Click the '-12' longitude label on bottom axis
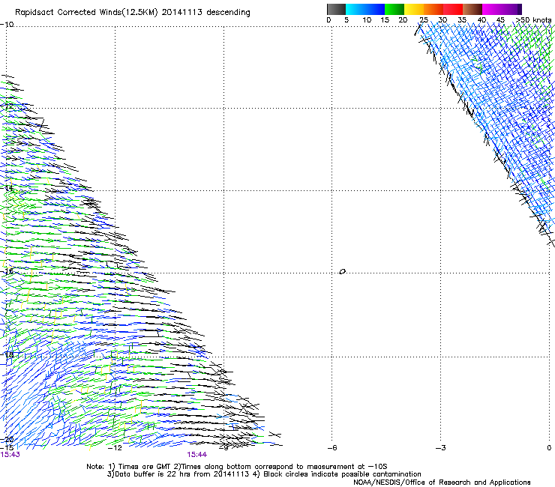555x487 pixels. [115, 448]
